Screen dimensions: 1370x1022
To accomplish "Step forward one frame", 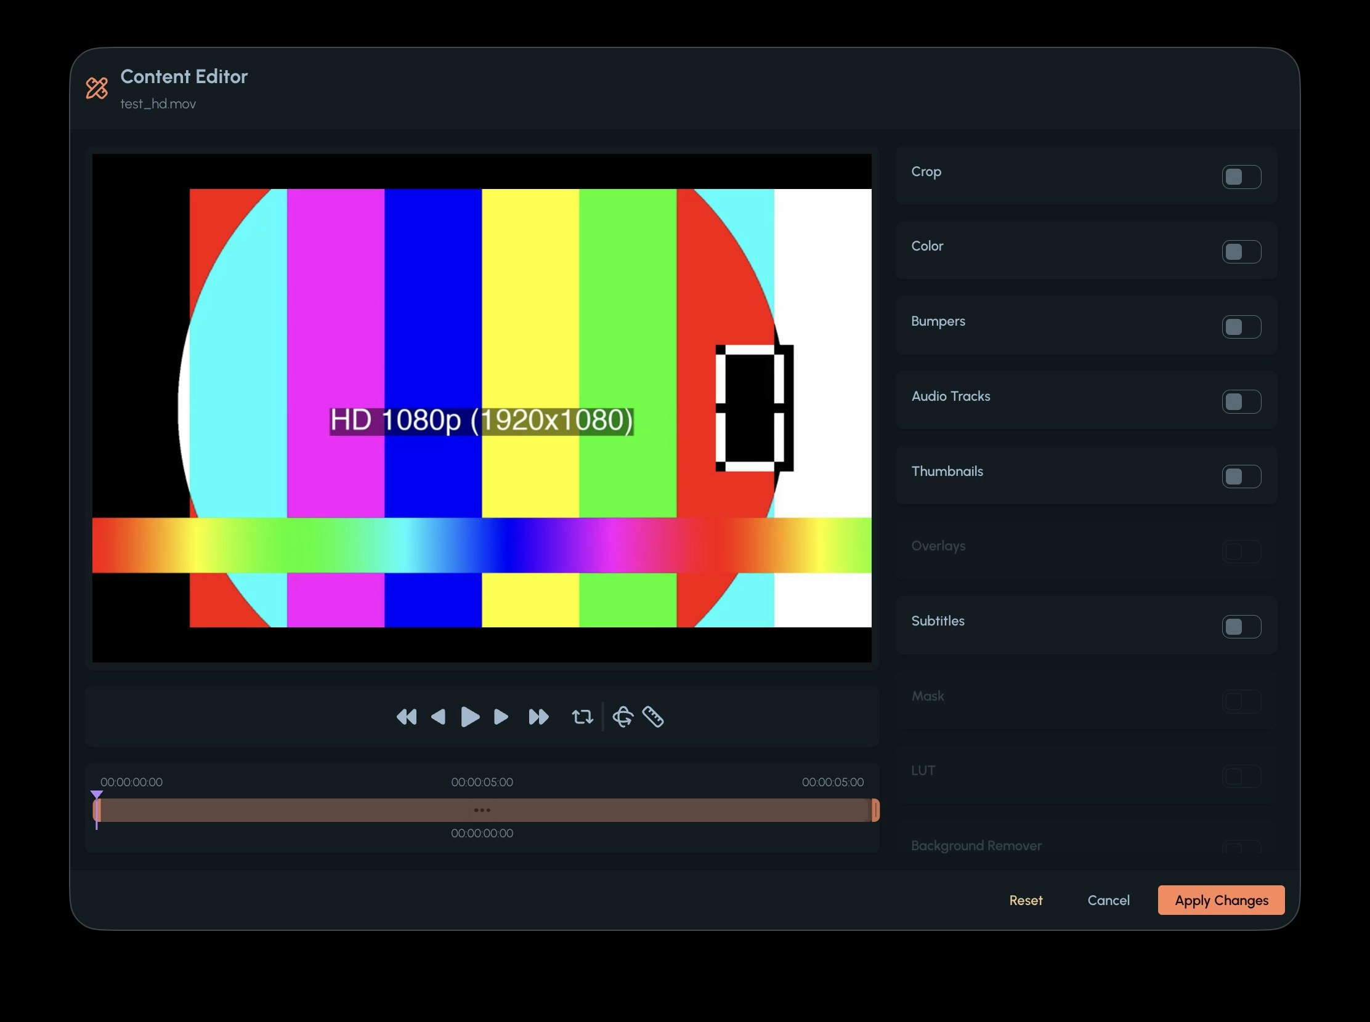I will 501,717.
